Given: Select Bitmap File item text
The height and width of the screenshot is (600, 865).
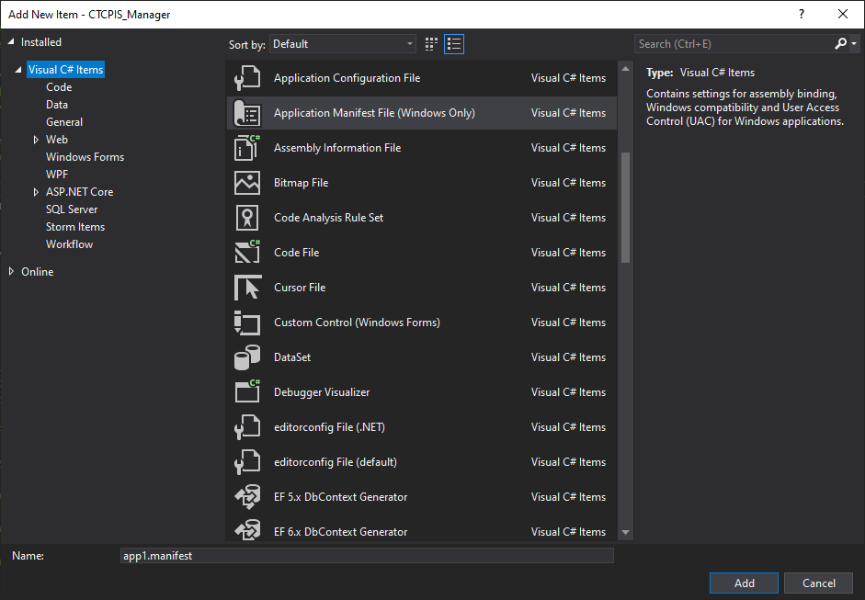Looking at the screenshot, I should coord(302,183).
